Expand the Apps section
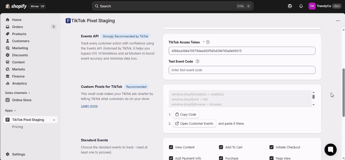 (10, 111)
